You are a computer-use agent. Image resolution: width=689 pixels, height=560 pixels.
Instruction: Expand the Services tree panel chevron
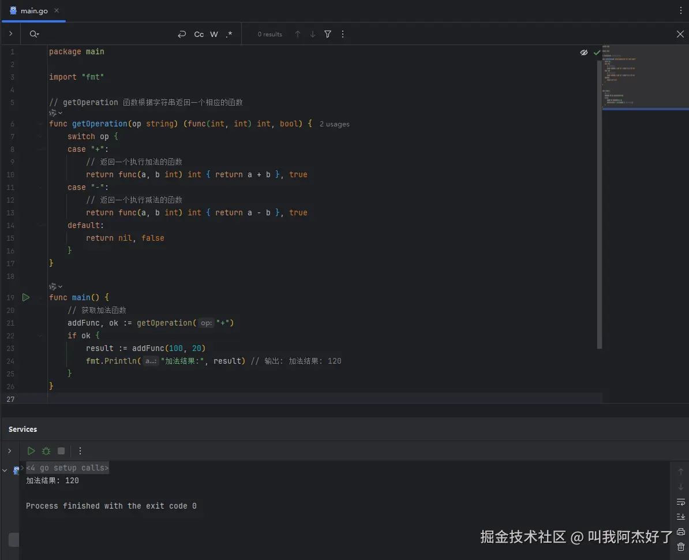10,451
